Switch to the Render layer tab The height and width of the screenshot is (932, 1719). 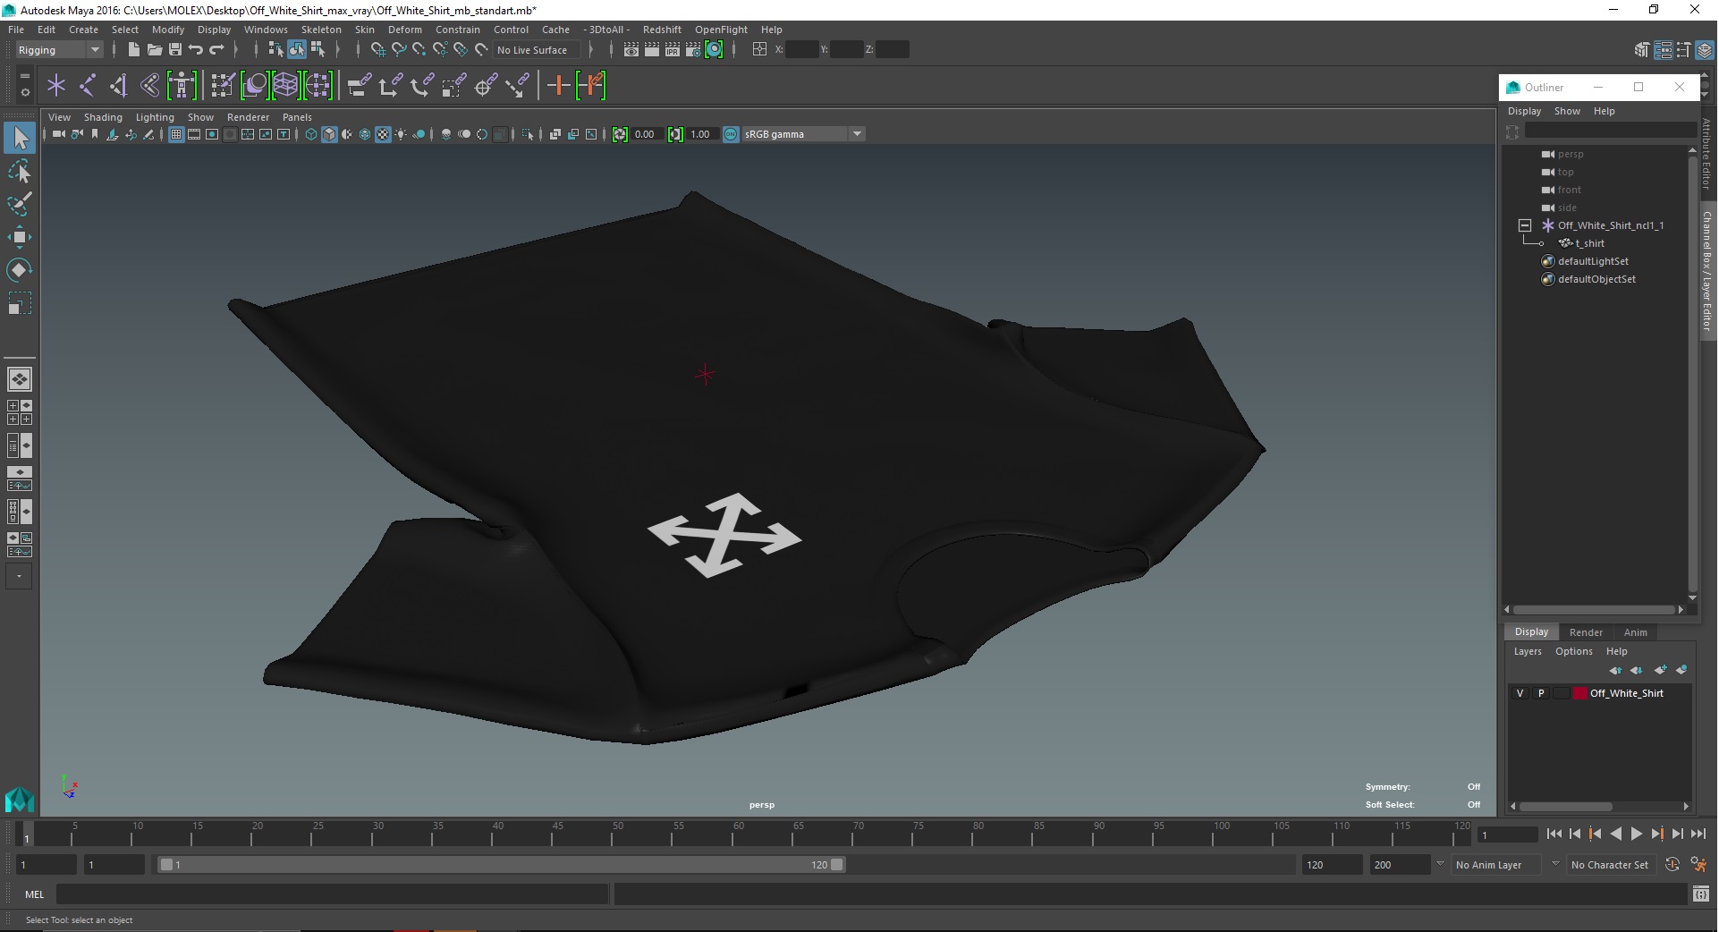tap(1586, 632)
